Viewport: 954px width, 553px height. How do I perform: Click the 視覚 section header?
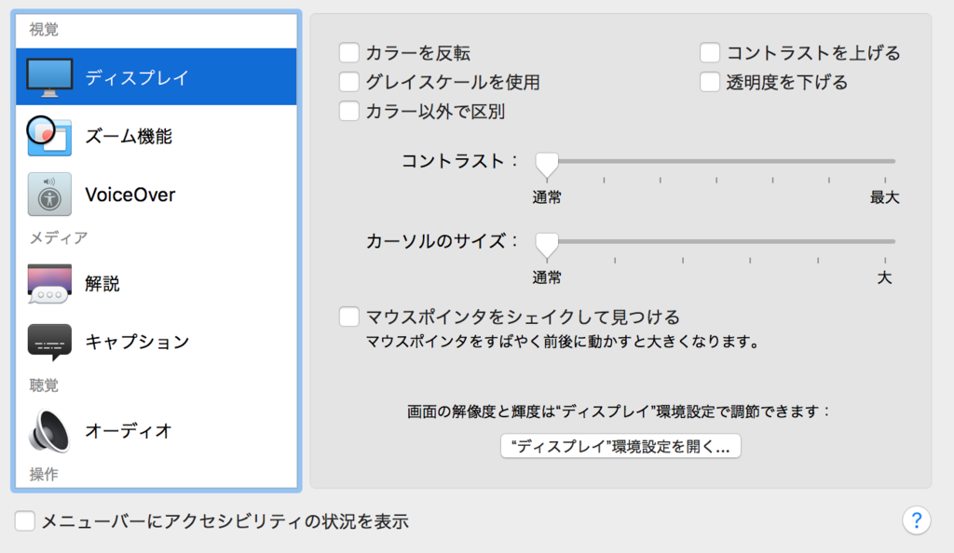tap(44, 29)
